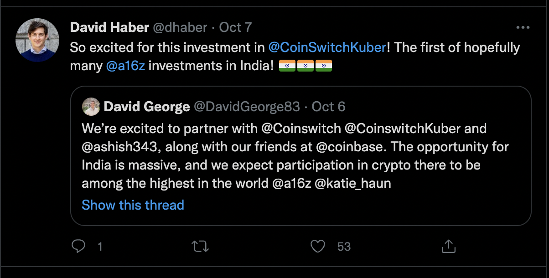The width and height of the screenshot is (549, 278).
Task: Click the 53 likes count
Action: (x=344, y=247)
